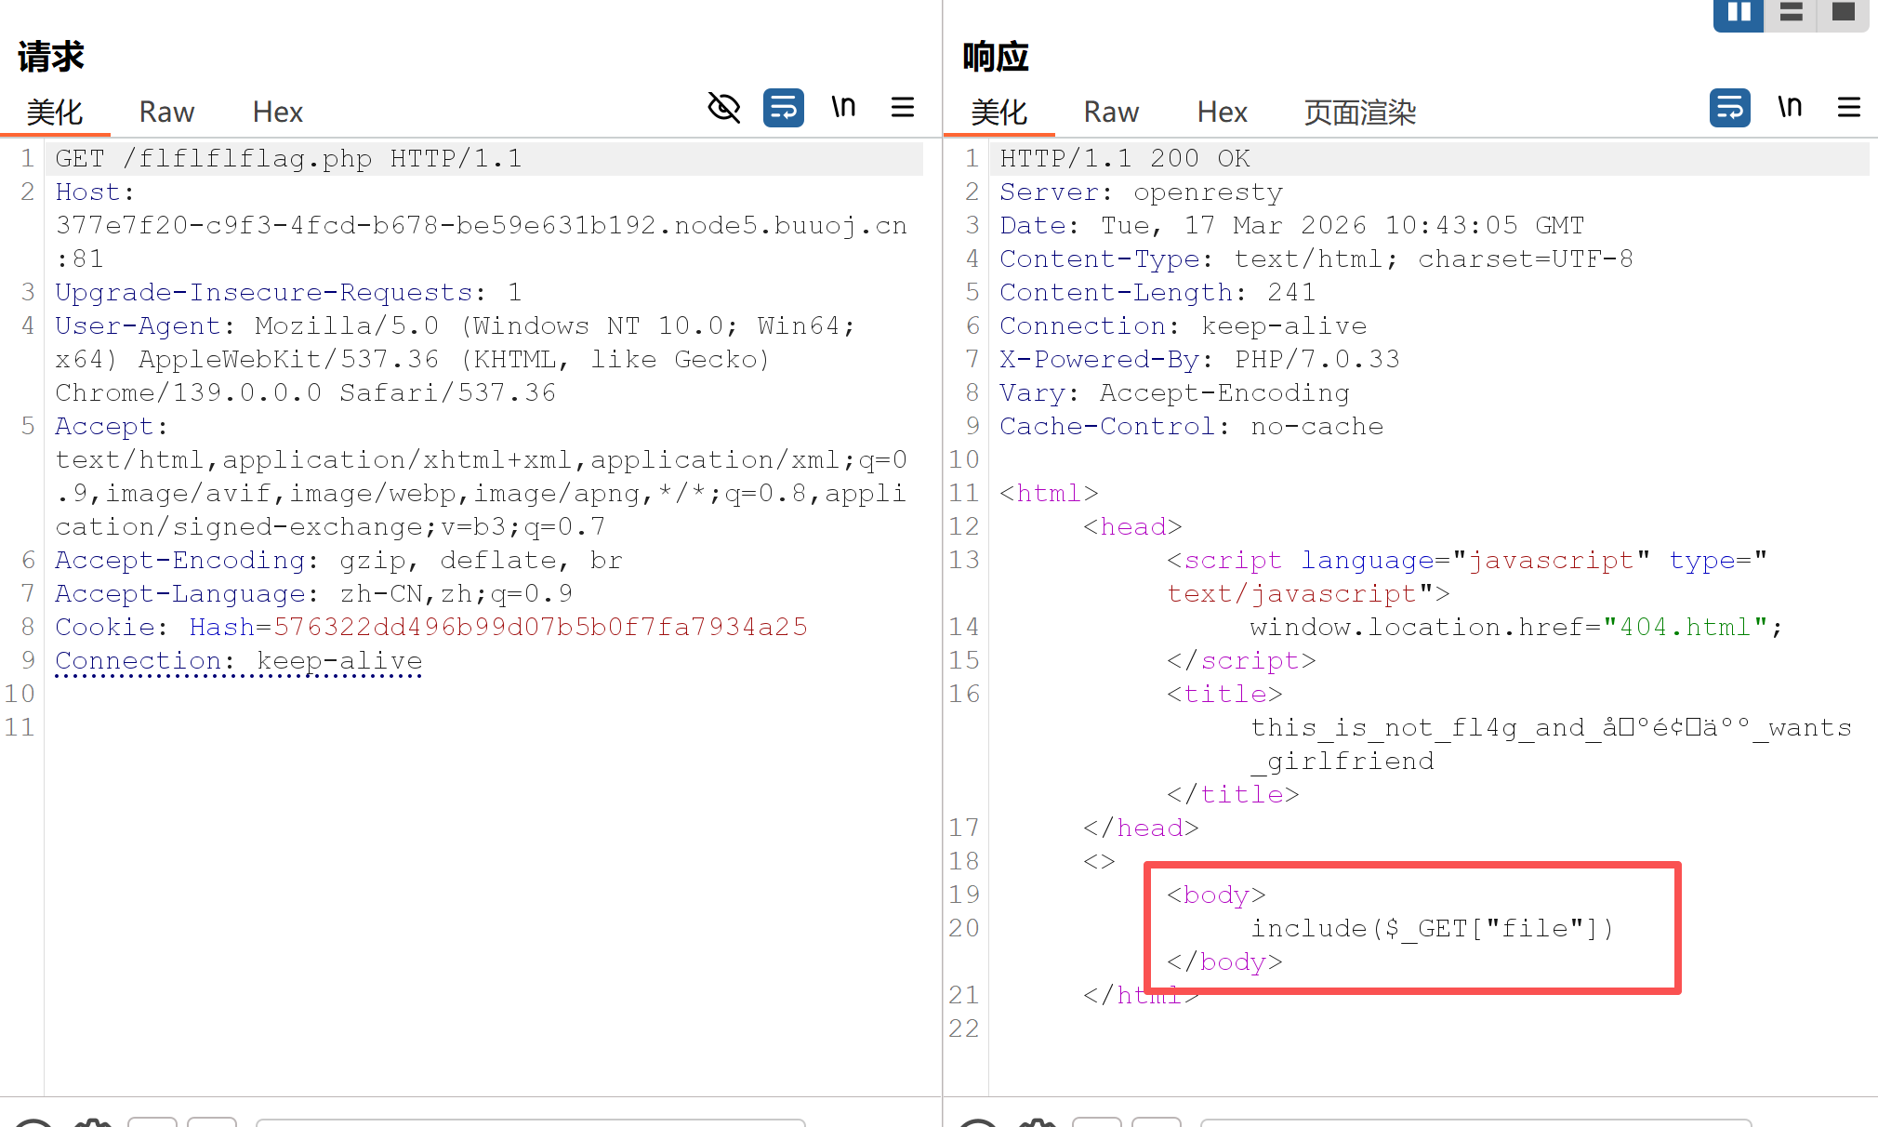Screen dimensions: 1878x1127
Task: Switch to the response 页面渲染 tab
Action: [1359, 113]
